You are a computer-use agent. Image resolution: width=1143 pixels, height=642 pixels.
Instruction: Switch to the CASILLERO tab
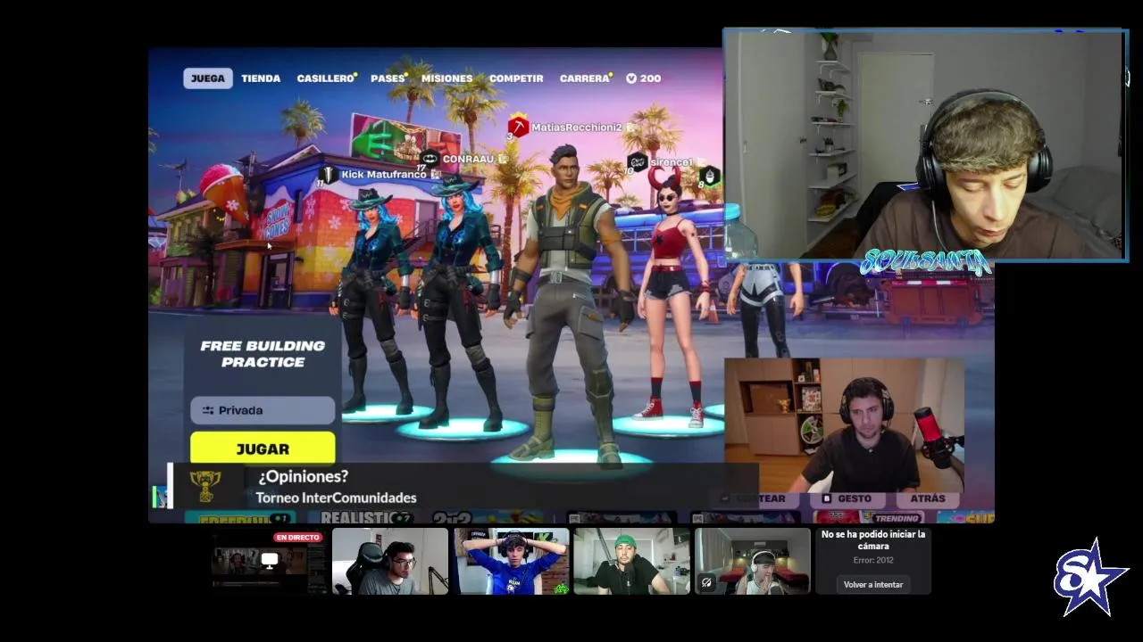[326, 78]
